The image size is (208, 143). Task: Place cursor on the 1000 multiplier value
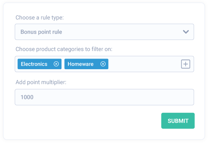click(x=27, y=97)
